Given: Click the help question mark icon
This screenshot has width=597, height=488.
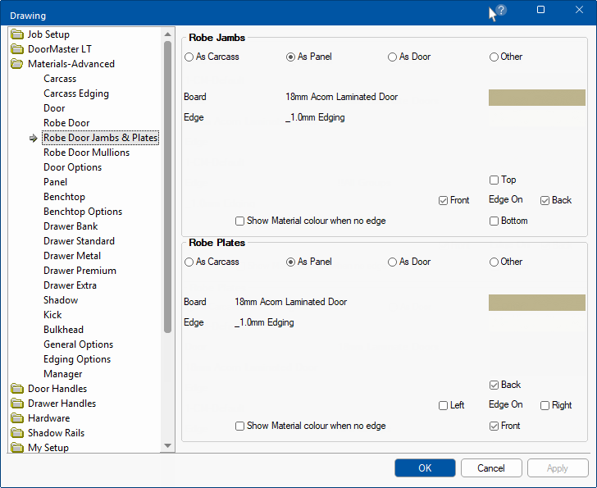Looking at the screenshot, I should (x=501, y=10).
